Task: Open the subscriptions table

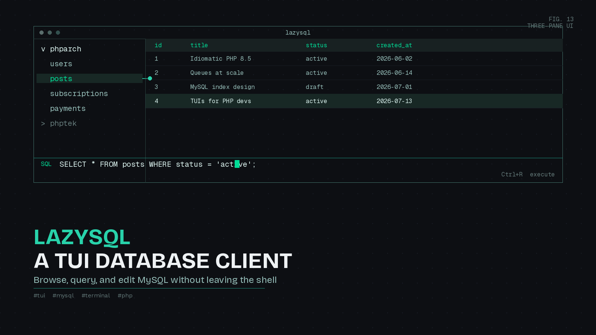Action: (79, 94)
